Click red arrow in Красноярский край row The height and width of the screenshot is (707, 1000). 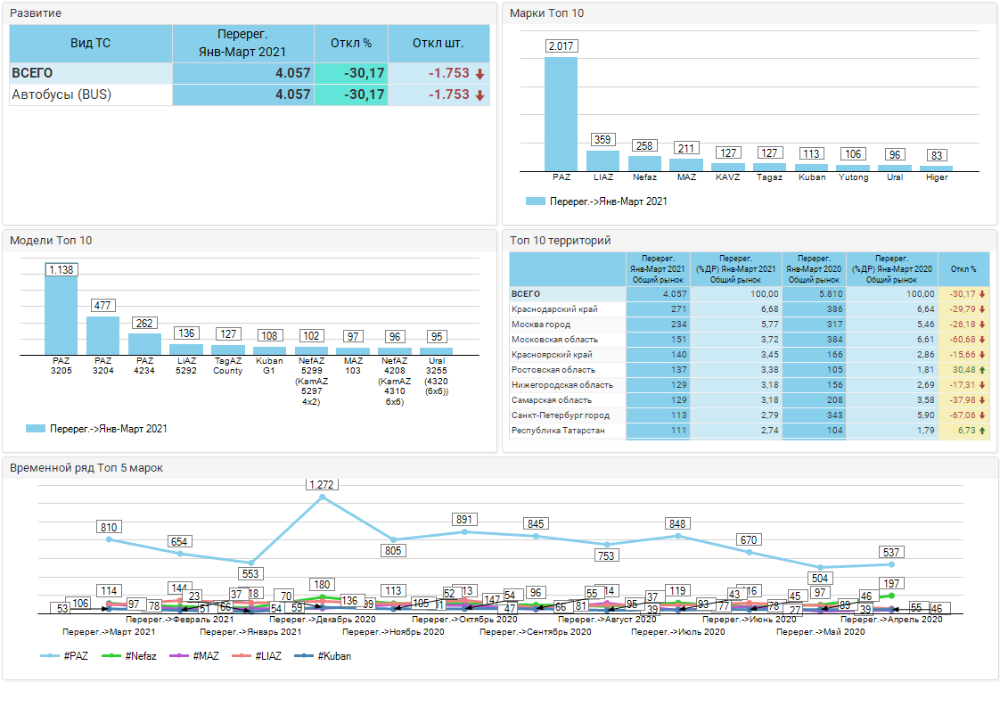click(x=981, y=355)
